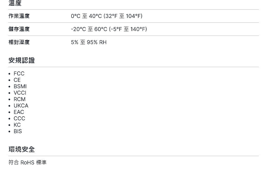Image resolution: width=267 pixels, height=170 pixels.
Task: Click the FCC list item
Action: (19, 74)
